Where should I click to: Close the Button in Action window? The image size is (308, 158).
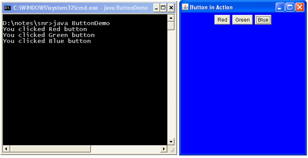point(300,7)
